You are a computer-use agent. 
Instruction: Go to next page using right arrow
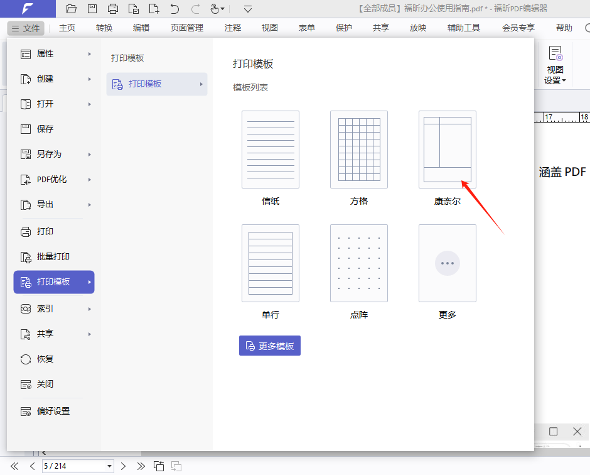click(124, 466)
